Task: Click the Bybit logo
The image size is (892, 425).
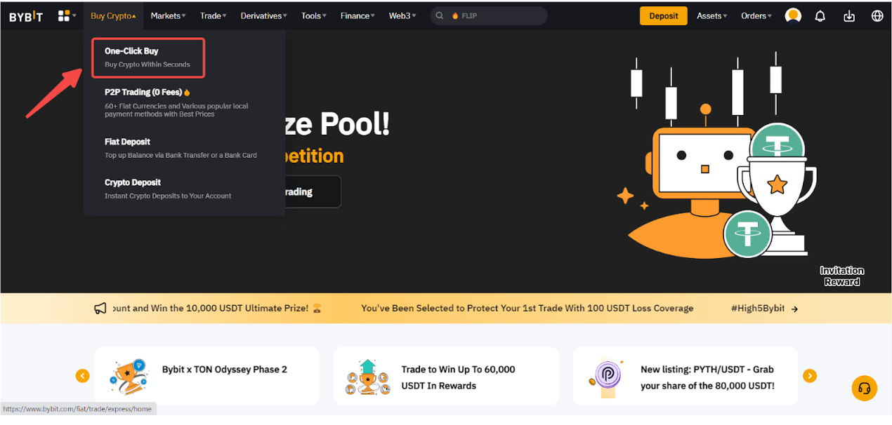Action: click(26, 16)
